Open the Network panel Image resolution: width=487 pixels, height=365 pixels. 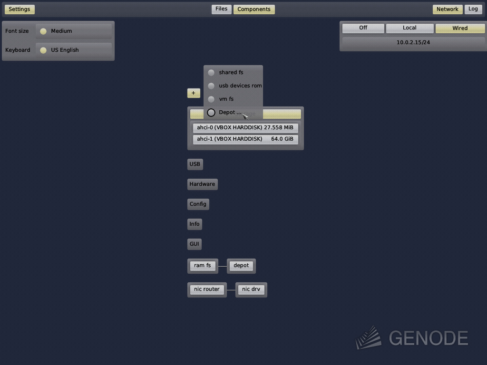point(447,9)
